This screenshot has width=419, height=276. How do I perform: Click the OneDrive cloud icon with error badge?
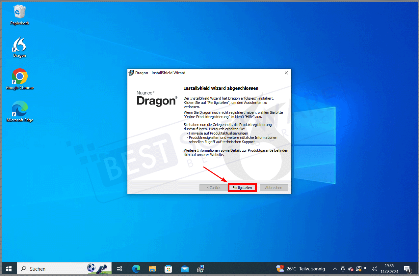pos(350,269)
